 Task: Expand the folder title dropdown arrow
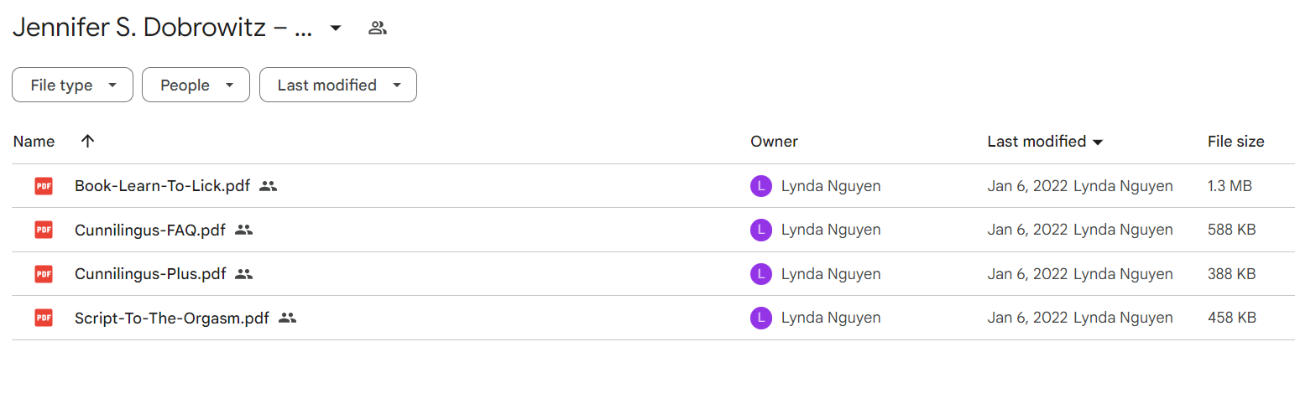336,28
